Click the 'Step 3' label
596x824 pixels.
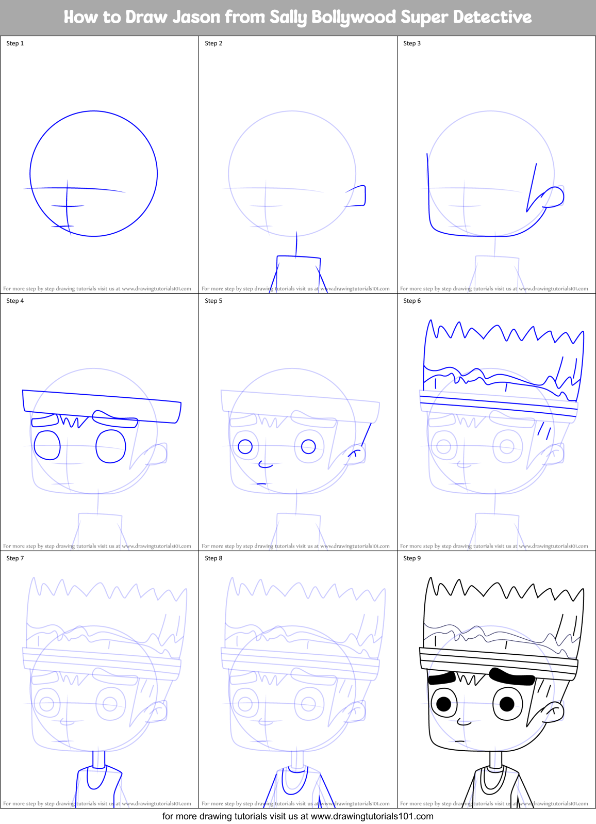coord(412,43)
